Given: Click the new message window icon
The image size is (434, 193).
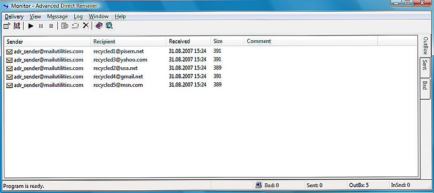Looking at the screenshot, I should tap(7, 26).
